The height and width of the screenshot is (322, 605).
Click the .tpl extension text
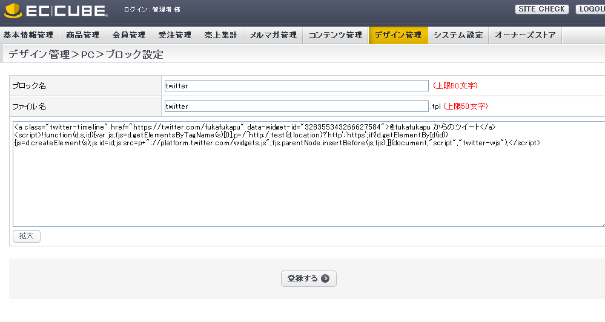(x=435, y=107)
